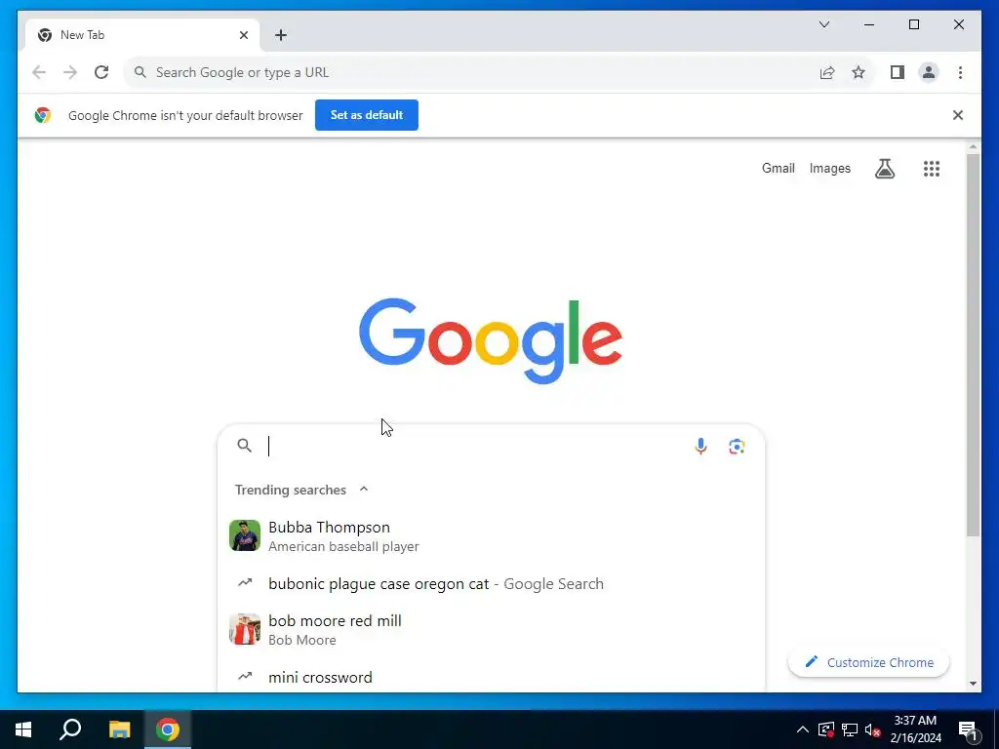Open the Images link
The height and width of the screenshot is (749, 999).
[829, 168]
